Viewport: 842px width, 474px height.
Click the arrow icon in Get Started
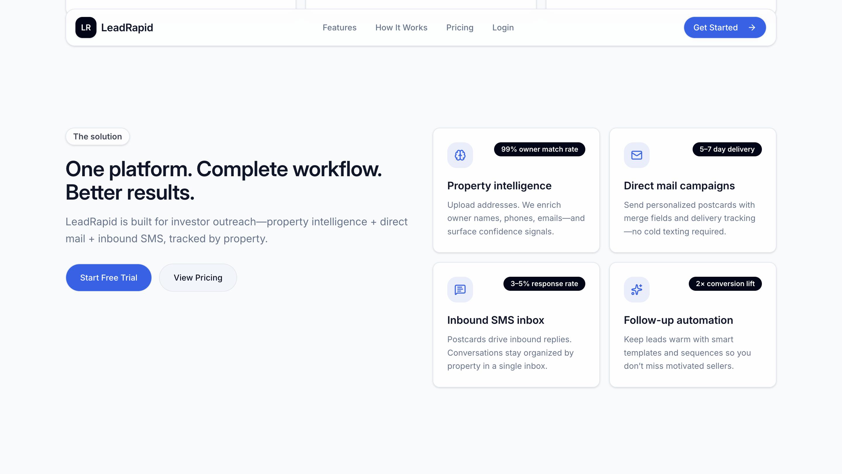pos(752,27)
